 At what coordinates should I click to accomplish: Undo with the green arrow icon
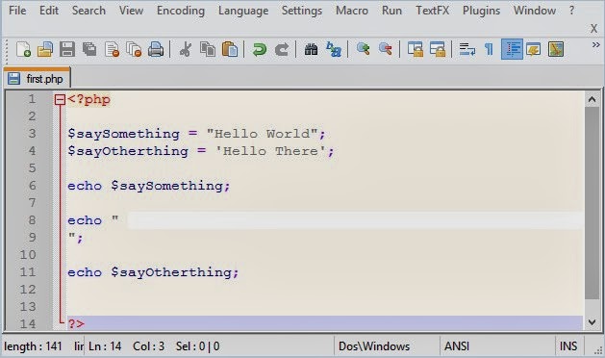260,49
